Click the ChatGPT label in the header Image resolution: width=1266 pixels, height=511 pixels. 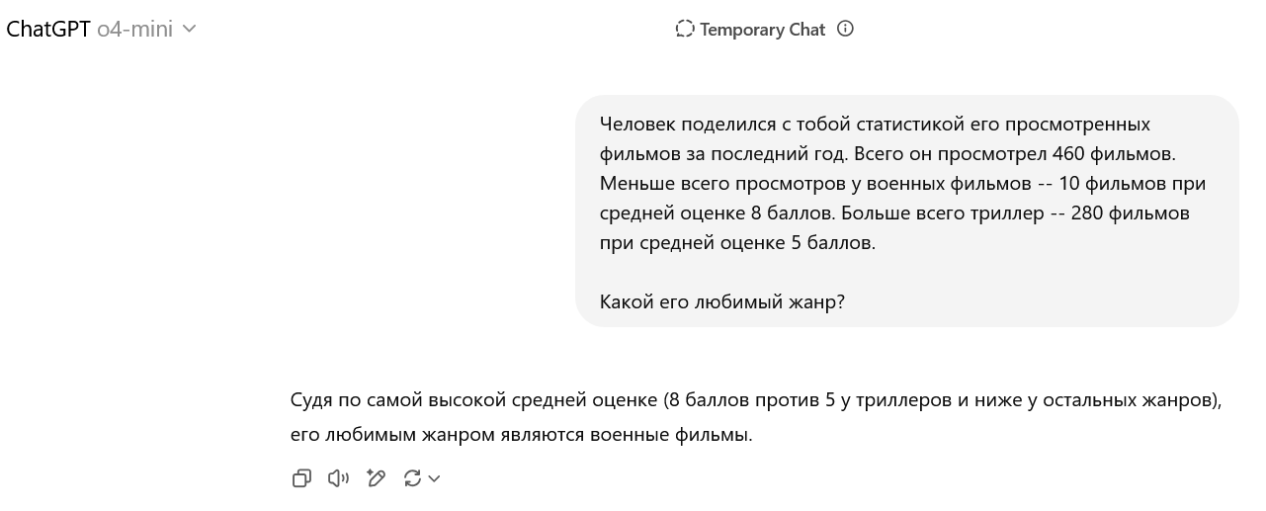pyautogui.click(x=49, y=30)
